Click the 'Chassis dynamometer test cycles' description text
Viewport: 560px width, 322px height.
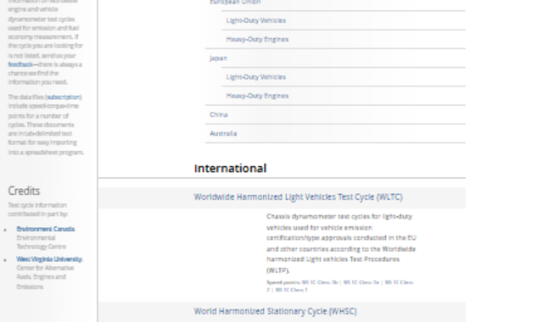pyautogui.click(x=341, y=243)
